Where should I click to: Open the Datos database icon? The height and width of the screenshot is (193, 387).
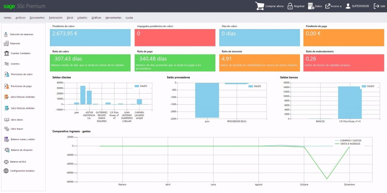[311, 6]
